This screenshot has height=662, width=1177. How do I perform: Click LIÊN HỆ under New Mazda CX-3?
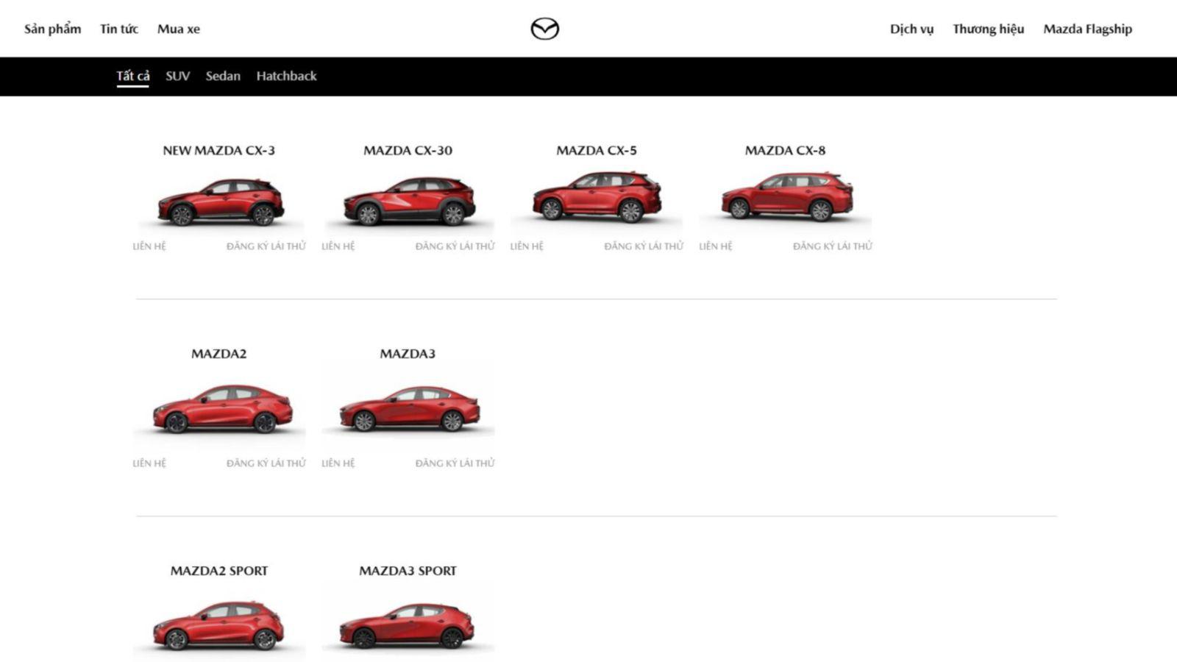pos(150,246)
